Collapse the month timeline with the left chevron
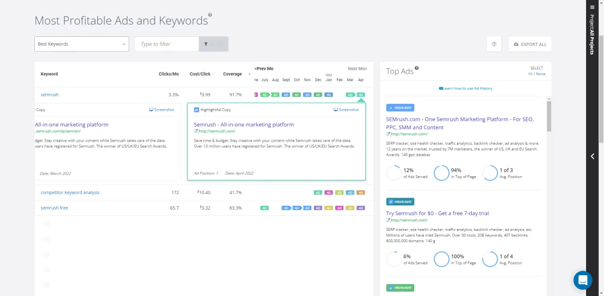 pos(250,74)
